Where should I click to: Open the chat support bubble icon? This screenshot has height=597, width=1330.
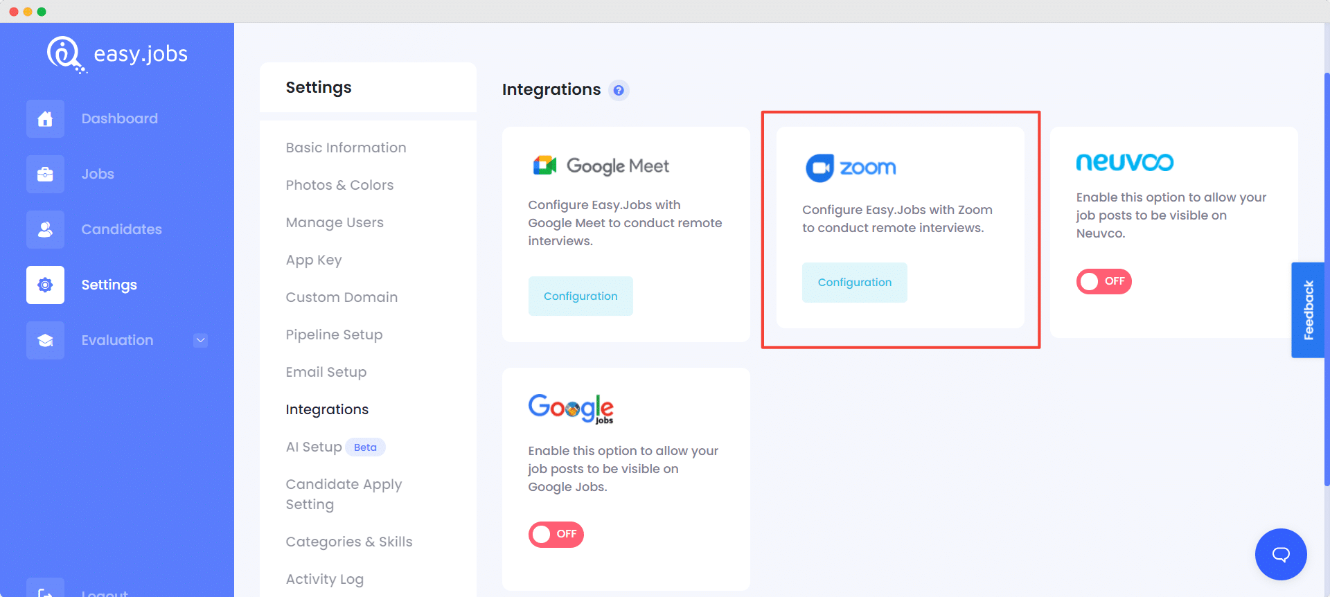coord(1281,554)
